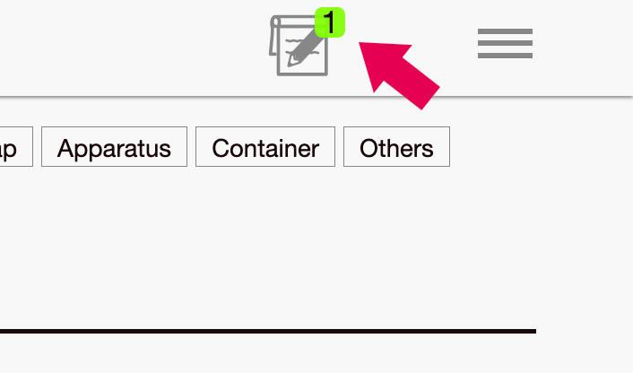Tap the bottom bar of hamburger icon
This screenshot has width=633, height=373.
(505, 56)
